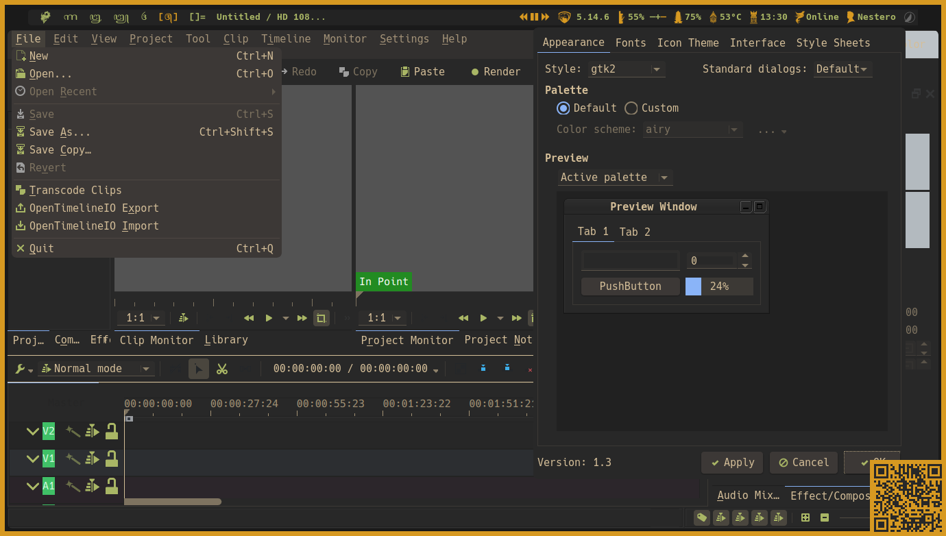
Task: Lock track V1 with the padlock
Action: [111, 459]
